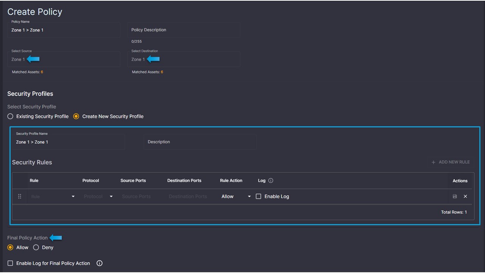Click the Log column info icon
Viewport: 485px width, 273px height.
coord(271,180)
